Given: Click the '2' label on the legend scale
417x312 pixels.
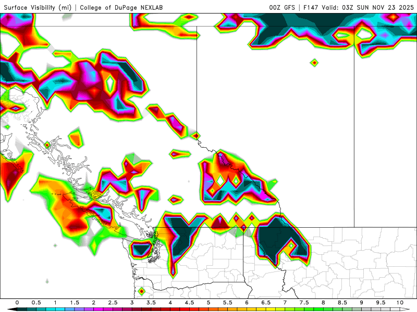Looking at the screenshot, I should tap(94, 303).
